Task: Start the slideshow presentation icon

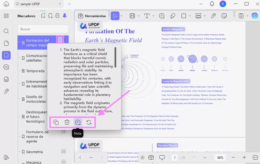Action: (162, 157)
